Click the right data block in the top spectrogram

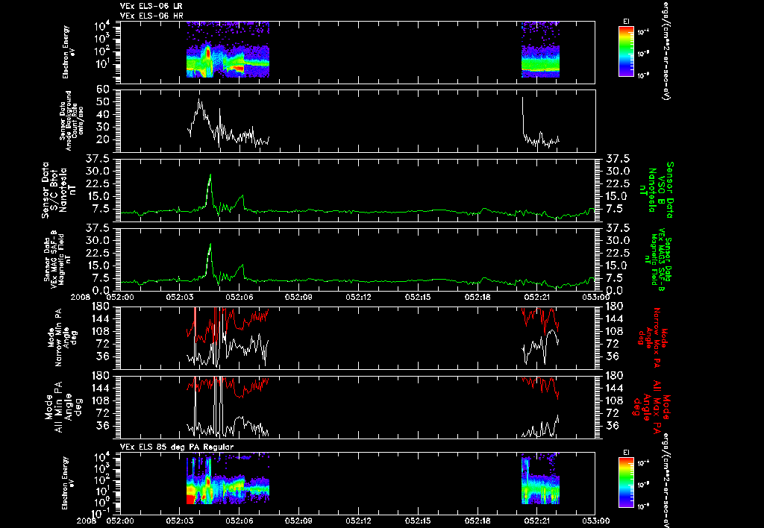(x=540, y=50)
